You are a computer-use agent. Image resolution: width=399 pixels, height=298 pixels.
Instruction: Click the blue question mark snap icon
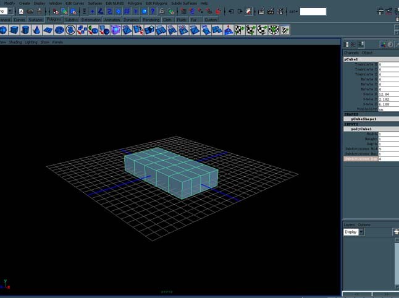click(153, 11)
